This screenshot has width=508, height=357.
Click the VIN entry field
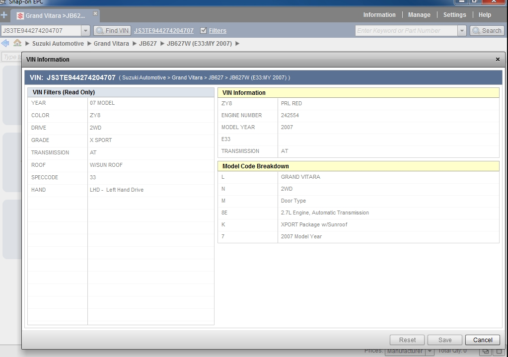[x=41, y=31]
